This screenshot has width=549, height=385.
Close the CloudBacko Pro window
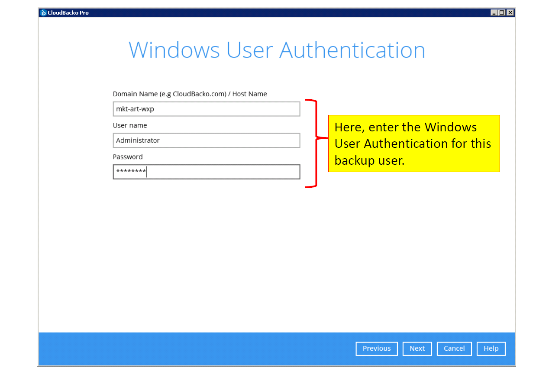click(510, 13)
